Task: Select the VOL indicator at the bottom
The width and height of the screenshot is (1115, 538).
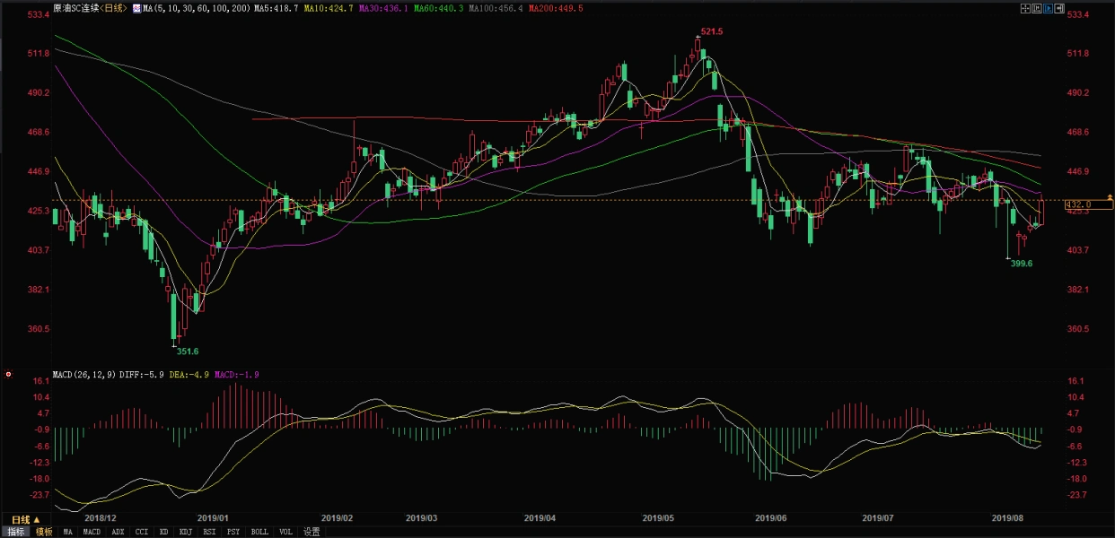Action: tap(285, 532)
